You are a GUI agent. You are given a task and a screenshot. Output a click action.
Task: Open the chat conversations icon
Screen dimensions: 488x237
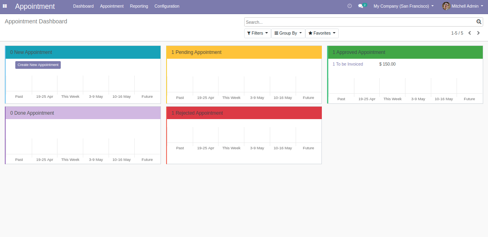(x=361, y=6)
